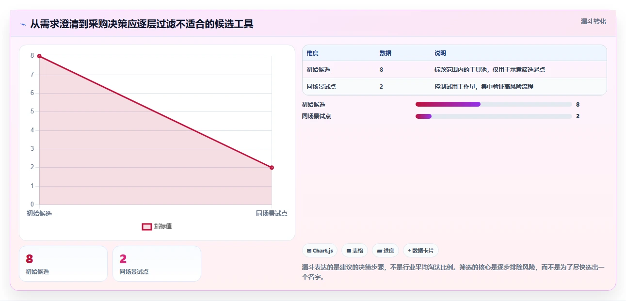The width and height of the screenshot is (626, 301).
Task: Click the chart data point at 同场景试点
Action: [x=272, y=168]
